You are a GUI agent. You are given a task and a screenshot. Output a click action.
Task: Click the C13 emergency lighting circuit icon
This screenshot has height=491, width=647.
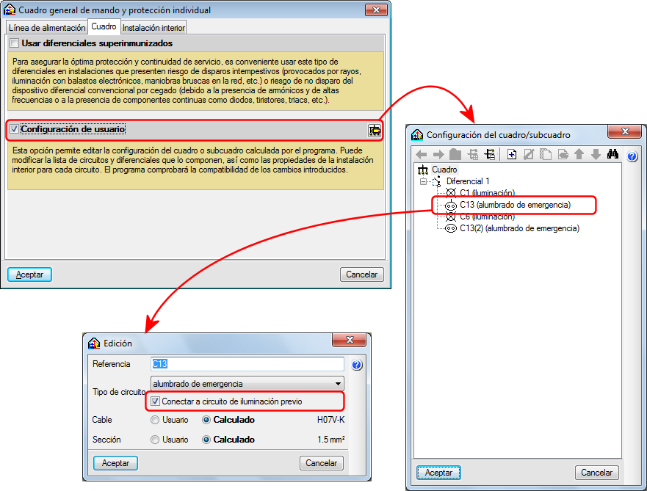[451, 205]
